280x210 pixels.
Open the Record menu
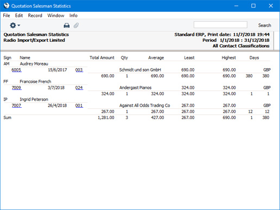[35, 16]
